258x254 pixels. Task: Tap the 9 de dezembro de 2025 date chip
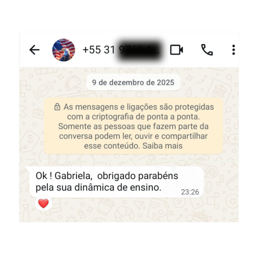(x=133, y=83)
